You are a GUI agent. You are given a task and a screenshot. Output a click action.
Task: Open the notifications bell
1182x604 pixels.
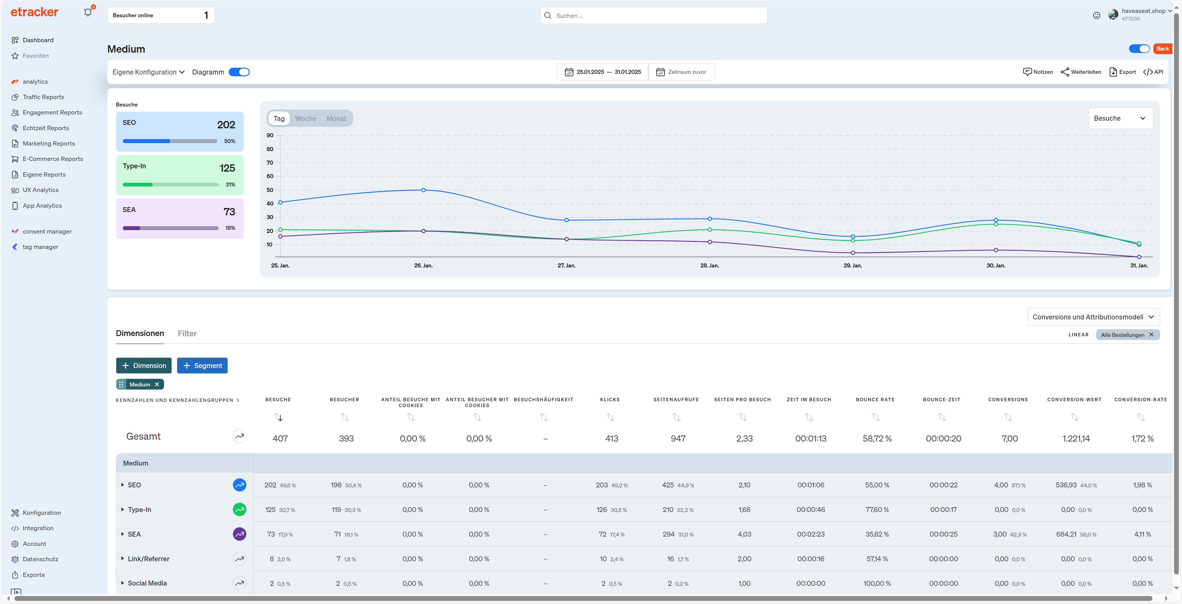click(88, 12)
